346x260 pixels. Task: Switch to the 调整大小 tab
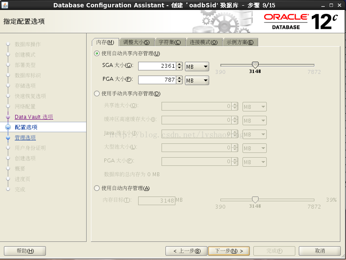[x=136, y=42]
